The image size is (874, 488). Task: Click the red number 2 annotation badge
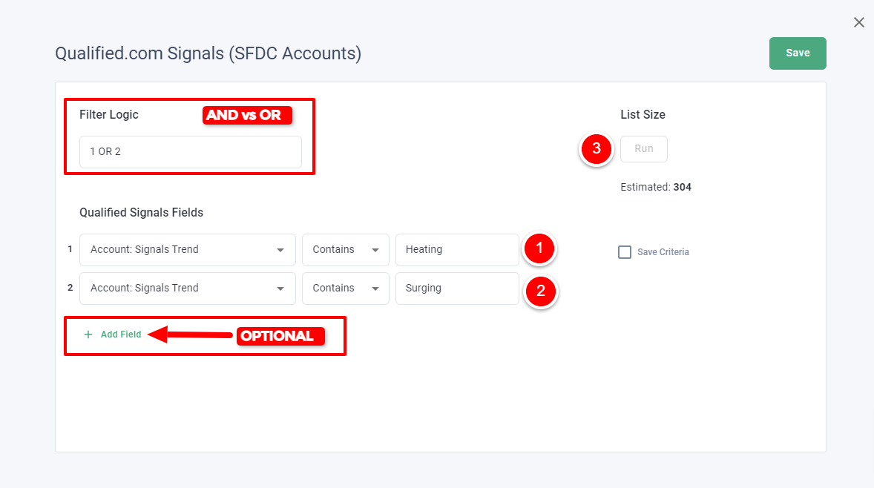540,291
